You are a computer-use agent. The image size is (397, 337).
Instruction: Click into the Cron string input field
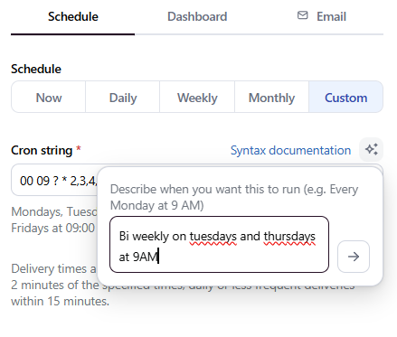point(54,181)
